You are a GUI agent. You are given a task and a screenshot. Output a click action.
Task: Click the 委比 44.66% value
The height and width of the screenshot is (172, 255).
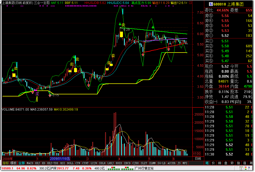[223, 10]
